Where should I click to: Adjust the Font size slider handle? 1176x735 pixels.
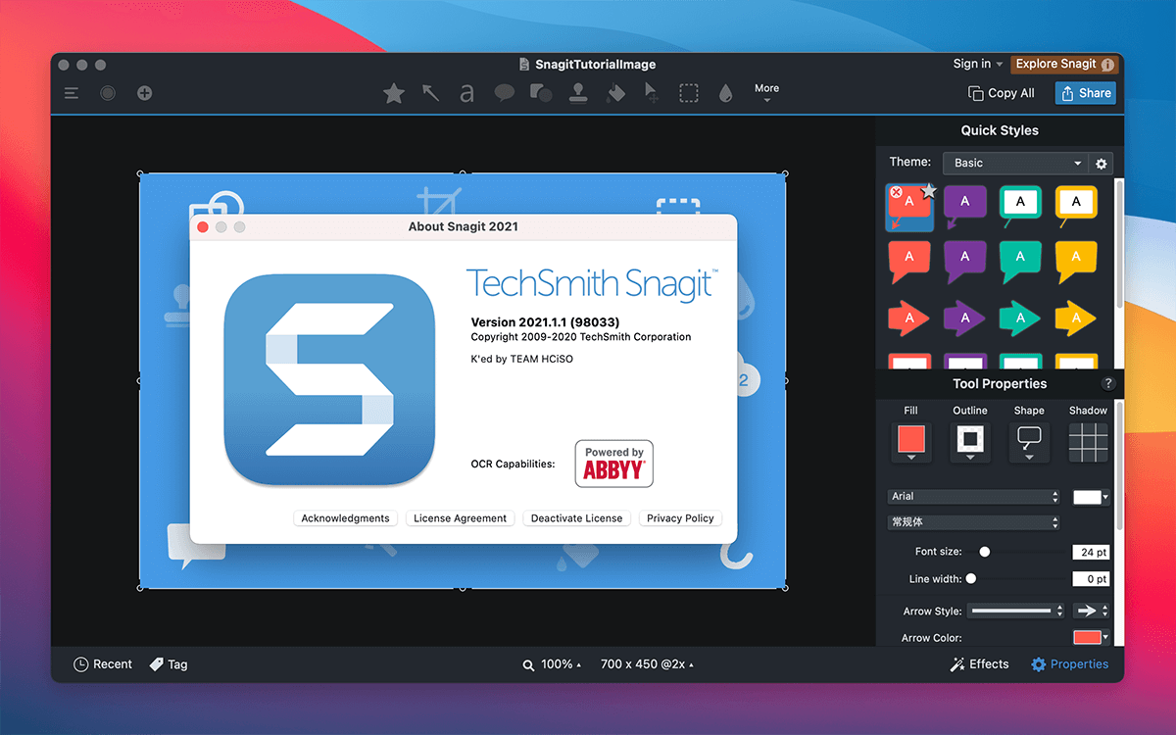985,552
